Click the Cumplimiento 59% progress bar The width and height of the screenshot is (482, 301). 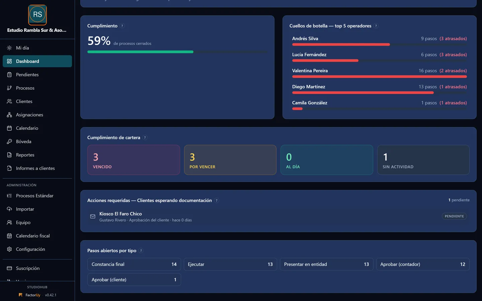point(177,52)
